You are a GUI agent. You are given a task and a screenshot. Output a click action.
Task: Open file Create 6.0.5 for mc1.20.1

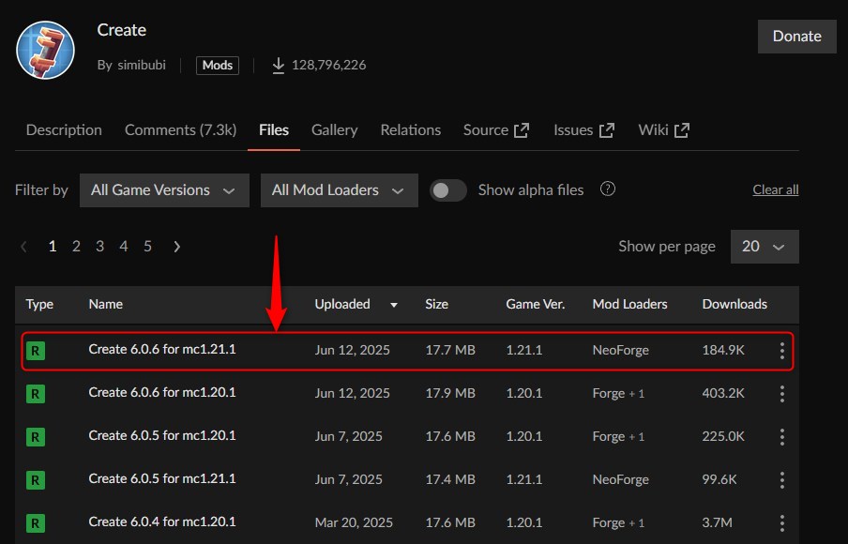tap(162, 436)
